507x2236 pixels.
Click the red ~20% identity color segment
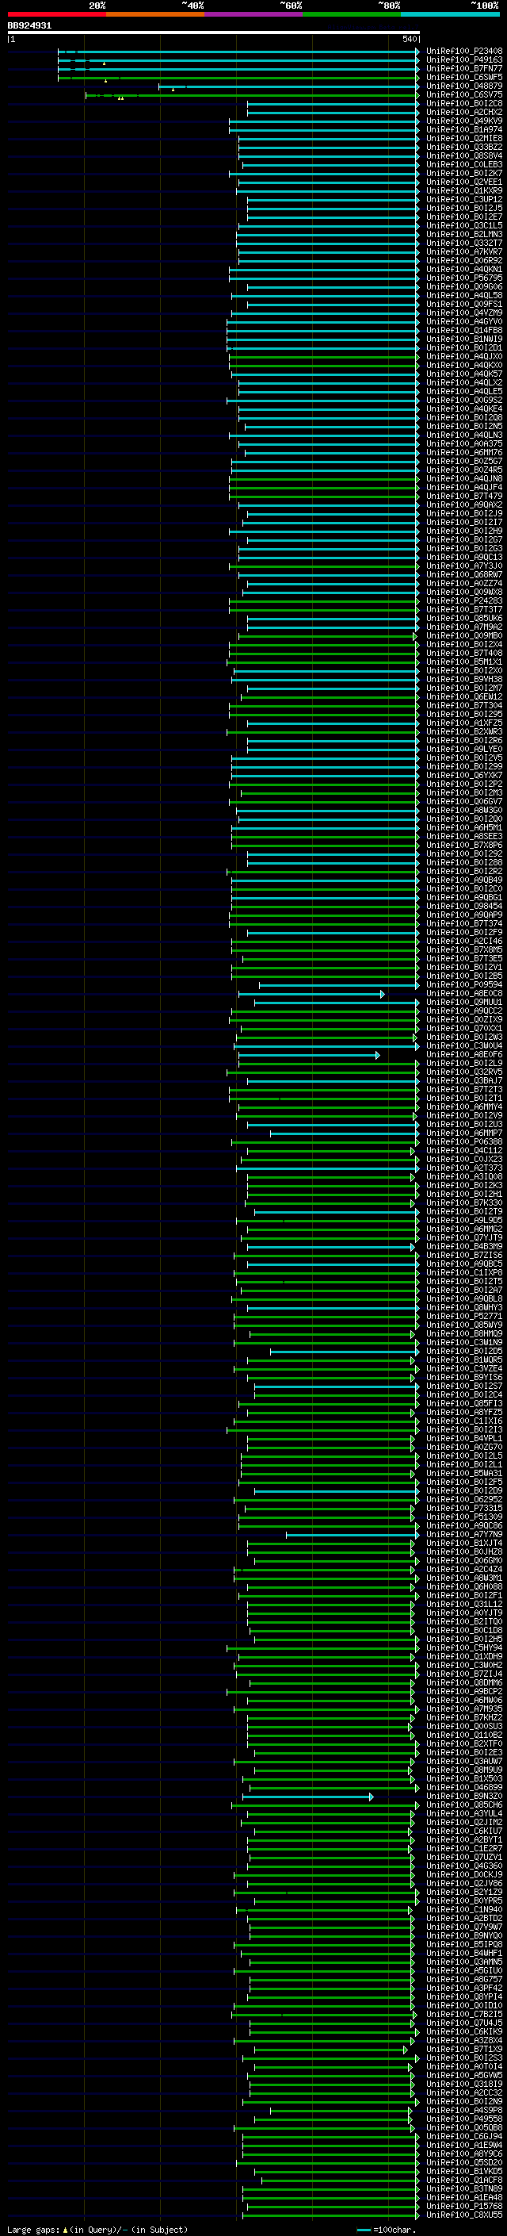coord(56,14)
